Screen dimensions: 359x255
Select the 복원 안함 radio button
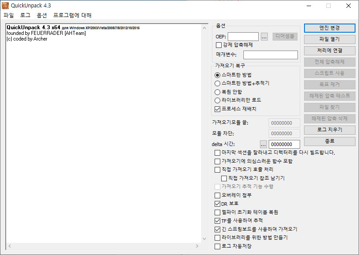(217, 92)
